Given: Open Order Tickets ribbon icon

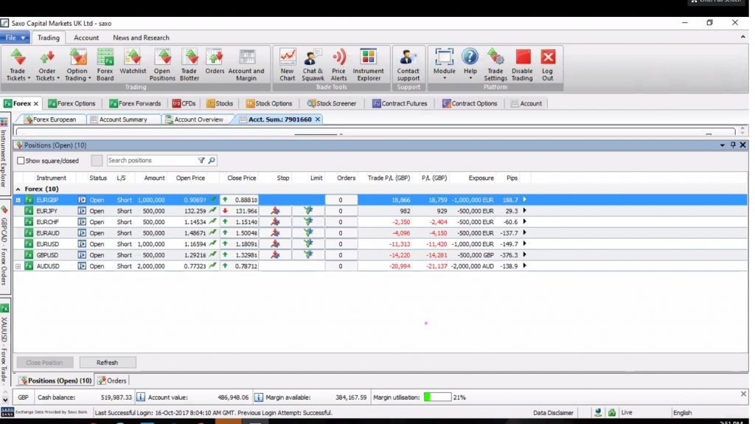Looking at the screenshot, I should [47, 65].
